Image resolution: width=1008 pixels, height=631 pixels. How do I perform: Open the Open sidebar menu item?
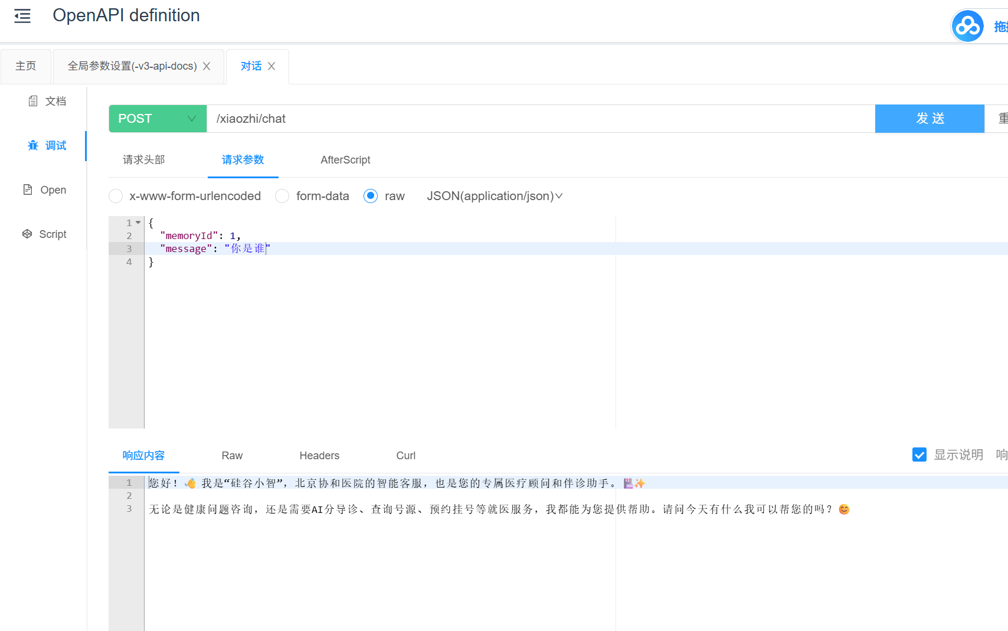click(x=44, y=190)
